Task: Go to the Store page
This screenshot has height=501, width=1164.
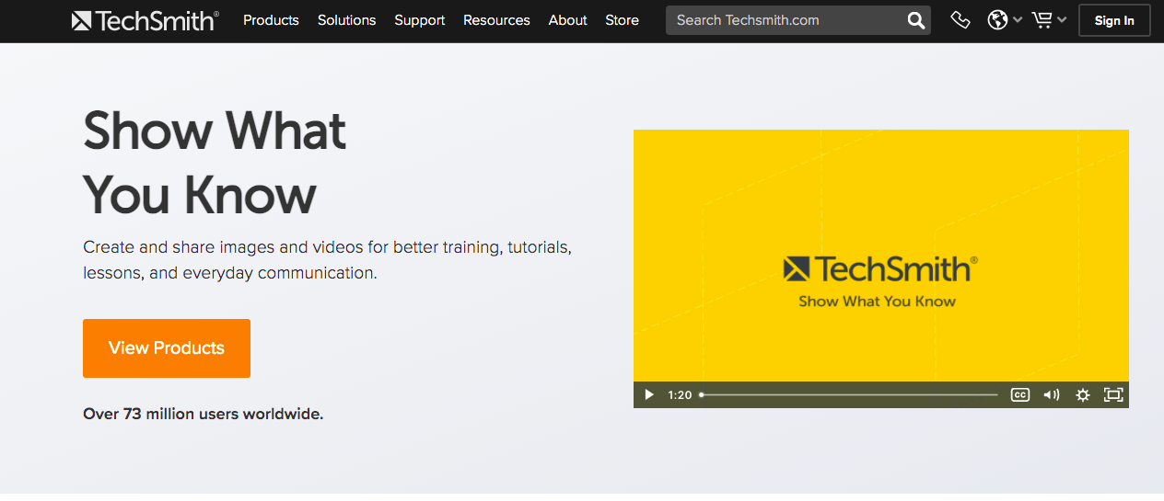Action: [x=622, y=20]
